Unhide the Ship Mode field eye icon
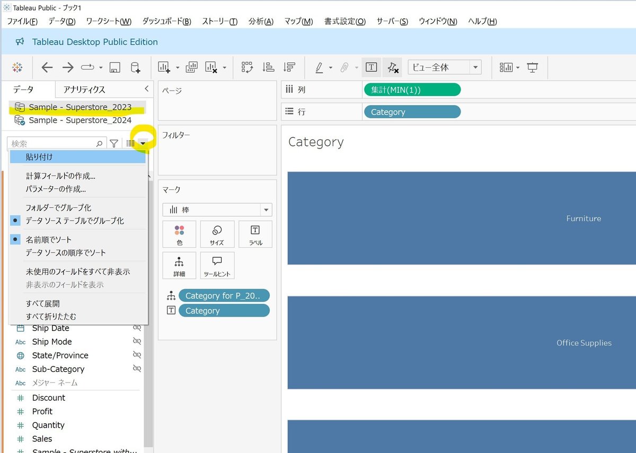636x453 pixels. coord(137,342)
